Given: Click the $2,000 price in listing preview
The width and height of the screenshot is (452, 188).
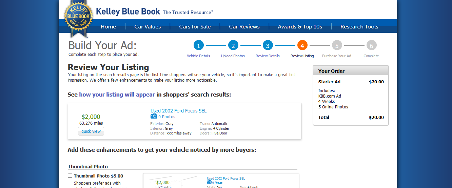Looking at the screenshot, I should pos(91,117).
